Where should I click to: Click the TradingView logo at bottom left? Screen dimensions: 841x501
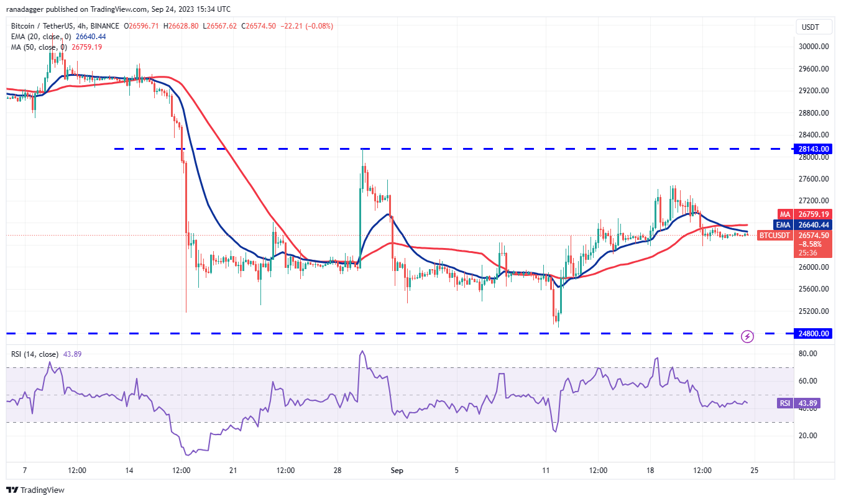point(12,490)
